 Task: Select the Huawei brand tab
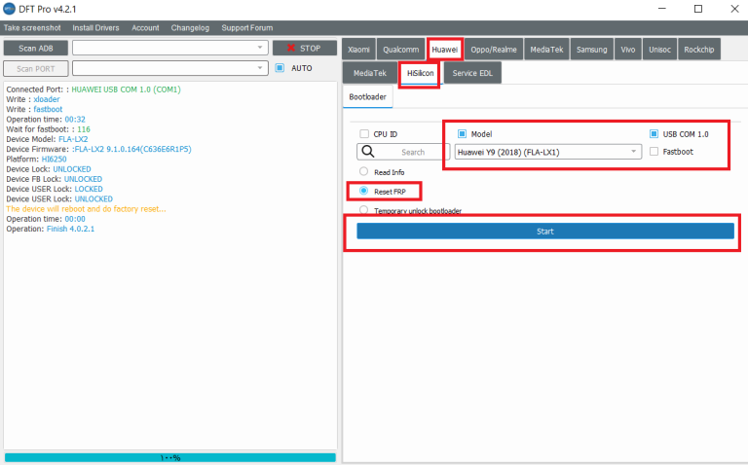[444, 49]
